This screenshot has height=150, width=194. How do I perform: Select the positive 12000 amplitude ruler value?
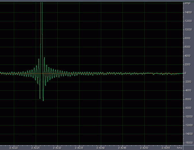click(188, 21)
